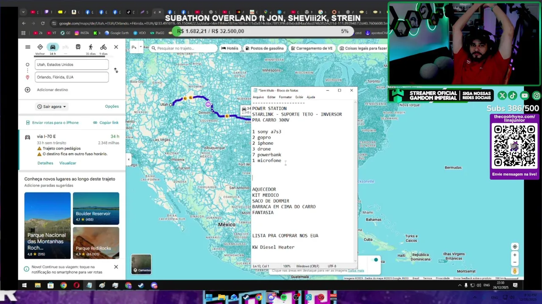542x304 pixels.
Task: Open Notepad Formatar menu
Action: 285,97
